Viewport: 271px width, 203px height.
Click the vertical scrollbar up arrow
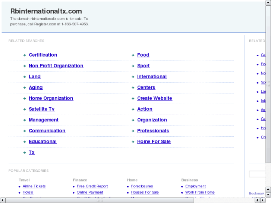tap(268, 3)
